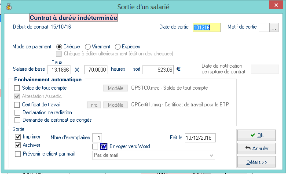Check the Envoyer vers Word box
Image resolution: width=286 pixels, height=174 pixels.
(95, 146)
